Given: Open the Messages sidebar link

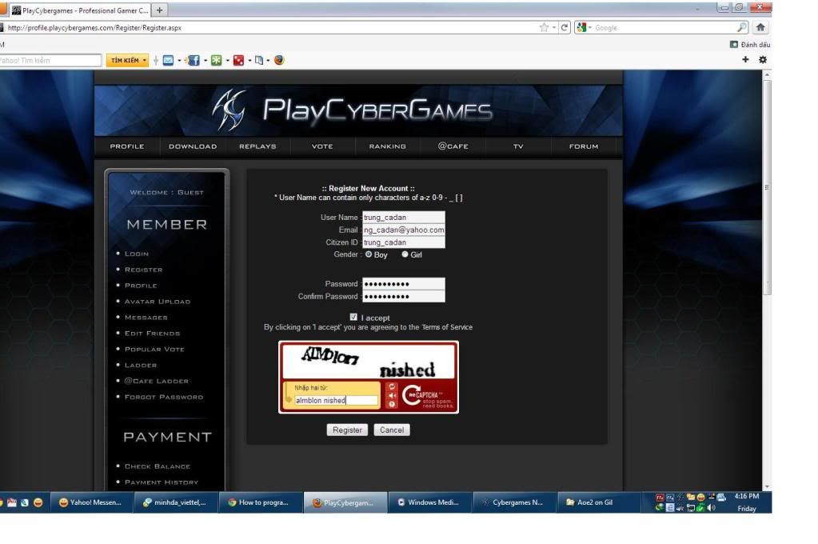Looking at the screenshot, I should (x=146, y=318).
